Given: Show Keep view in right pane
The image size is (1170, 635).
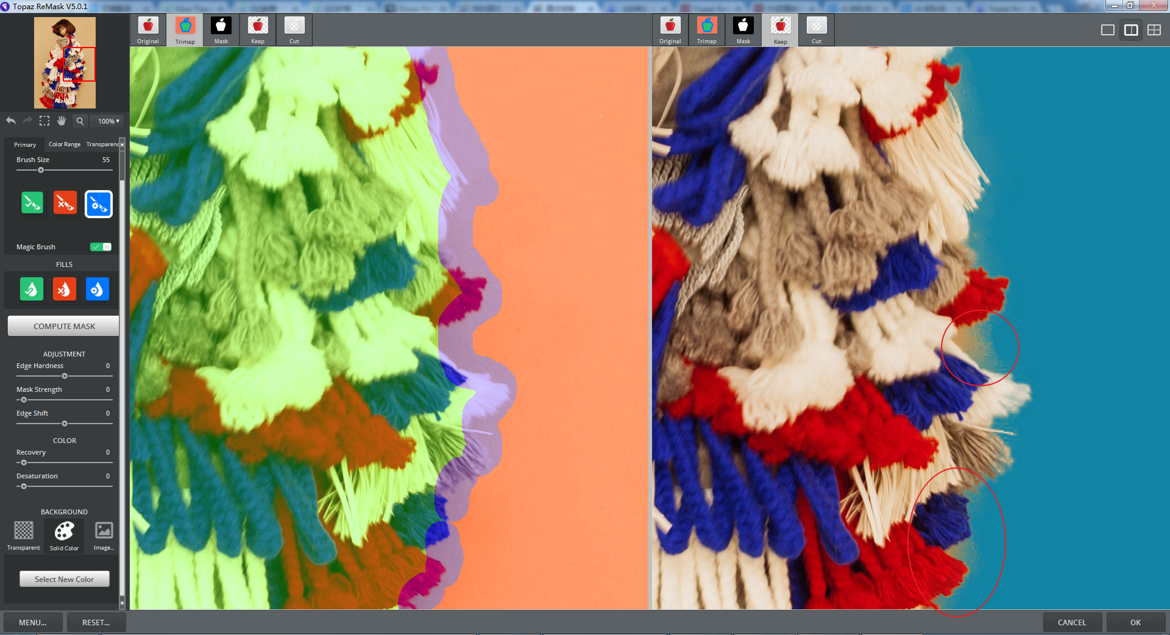Looking at the screenshot, I should coord(781,30).
